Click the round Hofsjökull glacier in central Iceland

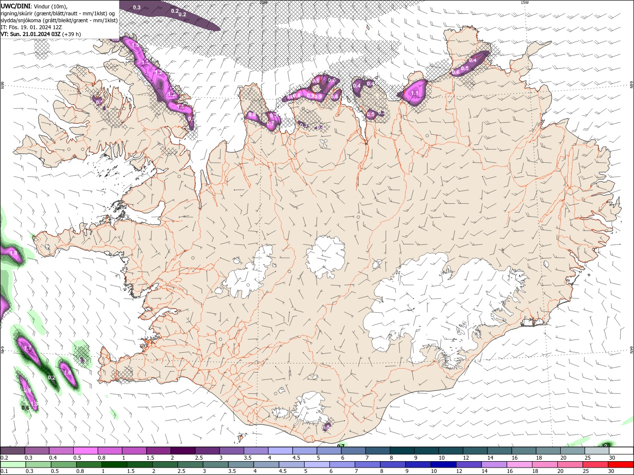[325, 256]
